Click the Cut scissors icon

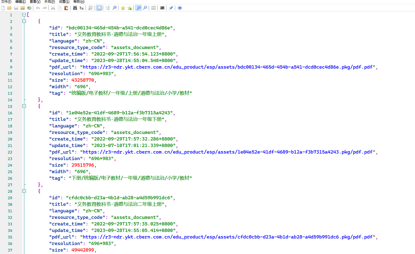point(53,8)
